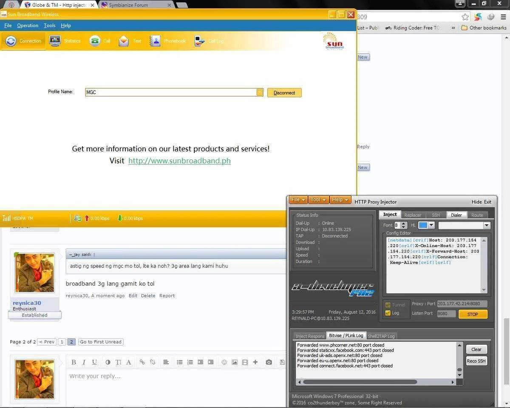510x408 pixels.
Task: Click Exit in HTTP Proxy Injector
Action: 487,202
